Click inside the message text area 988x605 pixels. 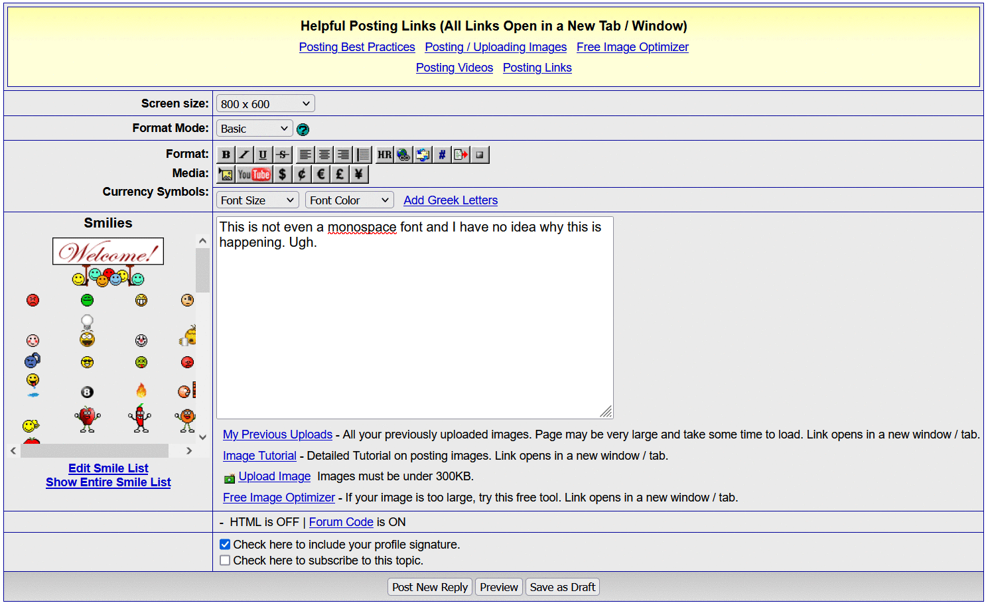point(415,318)
